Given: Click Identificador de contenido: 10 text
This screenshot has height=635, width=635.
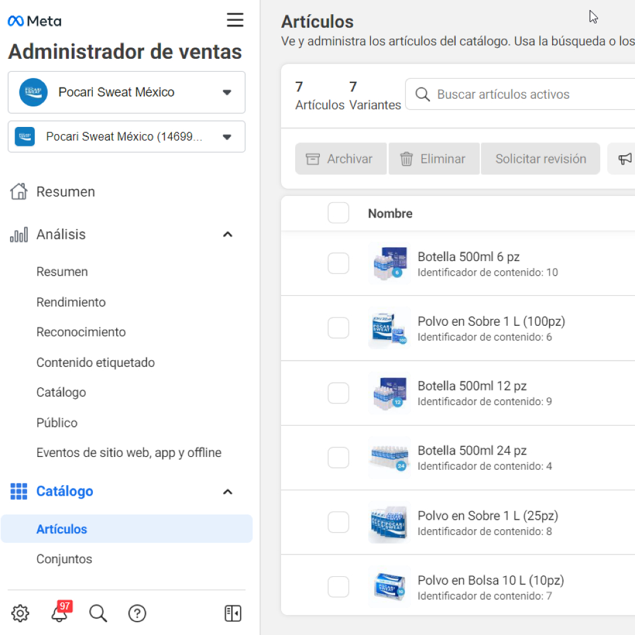Looking at the screenshot, I should click(487, 273).
